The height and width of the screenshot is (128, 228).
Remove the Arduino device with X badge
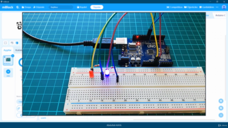point(13,56)
